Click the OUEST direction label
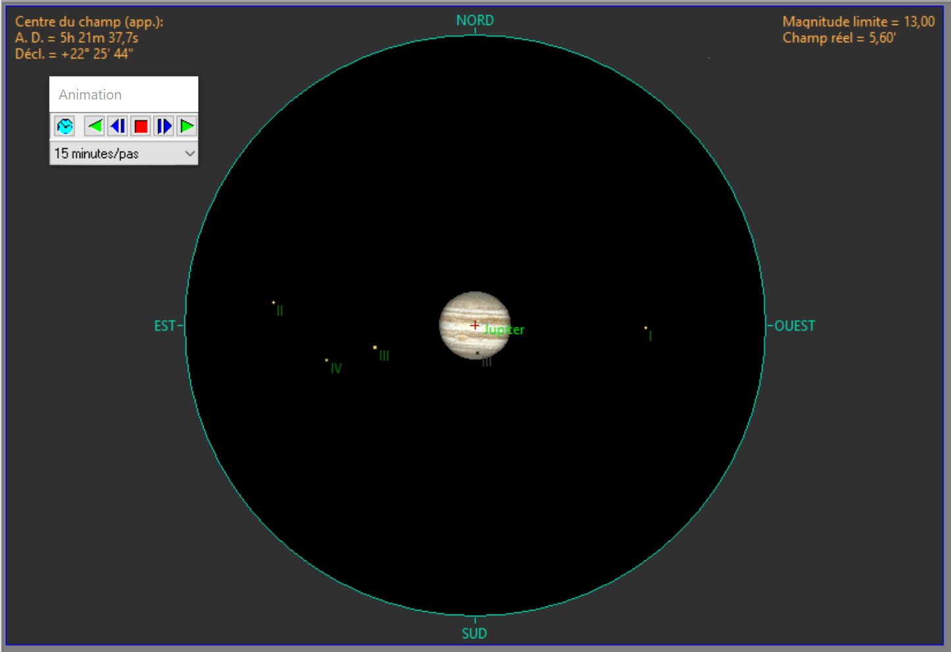Viewport: 951px width, 652px height. tap(794, 326)
